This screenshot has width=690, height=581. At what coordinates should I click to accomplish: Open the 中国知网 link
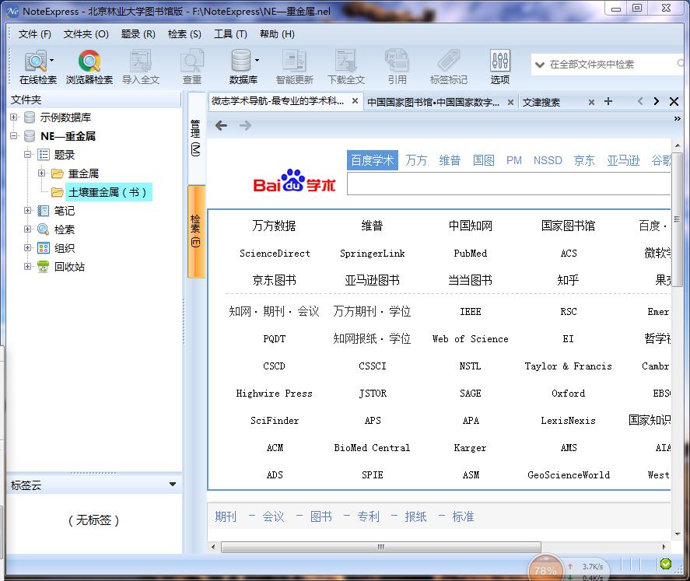click(x=470, y=226)
